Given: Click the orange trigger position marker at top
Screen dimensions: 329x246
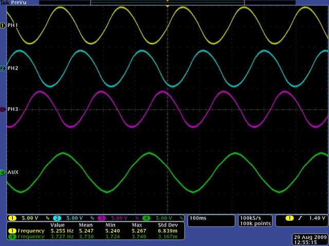Looking at the screenshot, I should [167, 6].
